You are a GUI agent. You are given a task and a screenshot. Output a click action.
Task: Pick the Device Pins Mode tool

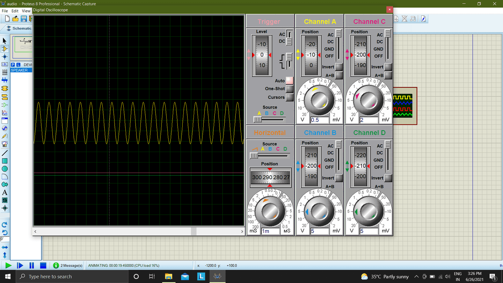click(x=5, y=105)
